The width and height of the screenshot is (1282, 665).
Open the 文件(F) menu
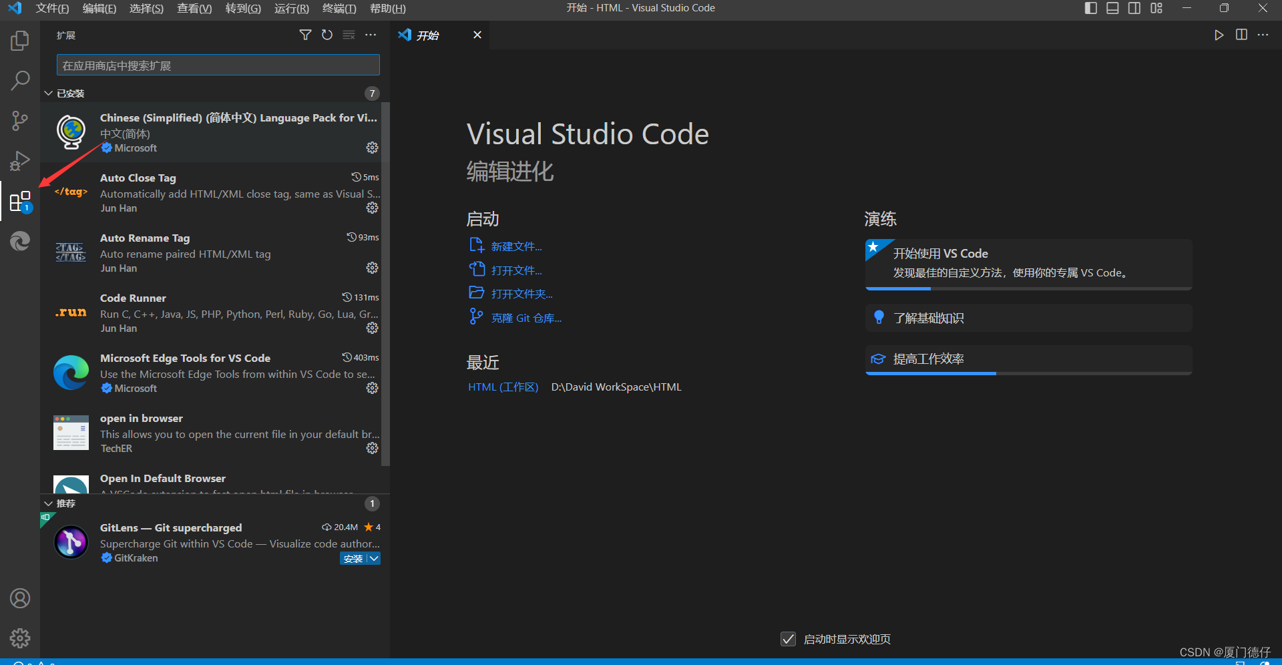[52, 8]
